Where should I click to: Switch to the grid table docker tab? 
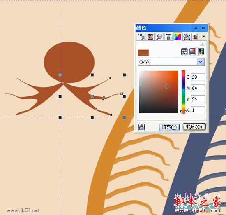point(168,37)
